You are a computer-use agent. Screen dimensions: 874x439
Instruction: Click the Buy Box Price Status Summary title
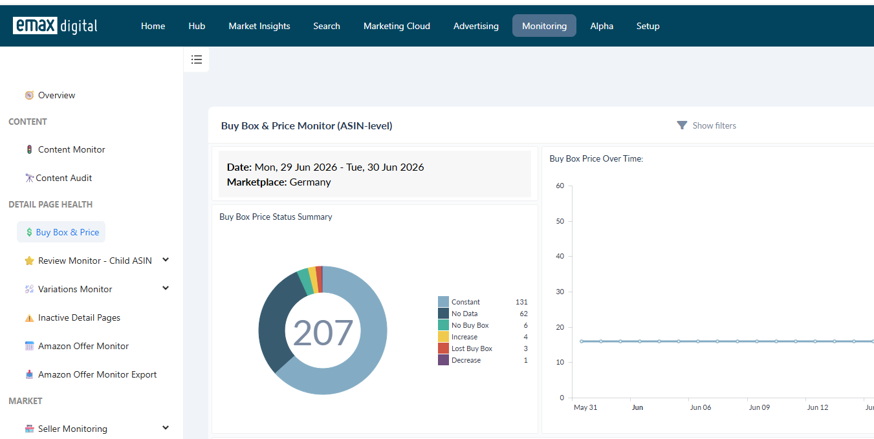[x=276, y=217]
